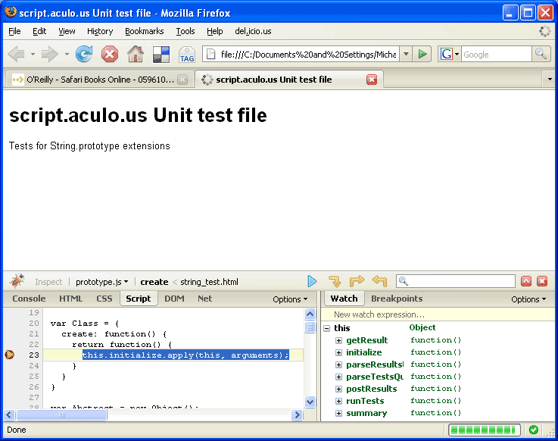
Task: Open Watch panel Options dropdown
Action: (528, 299)
